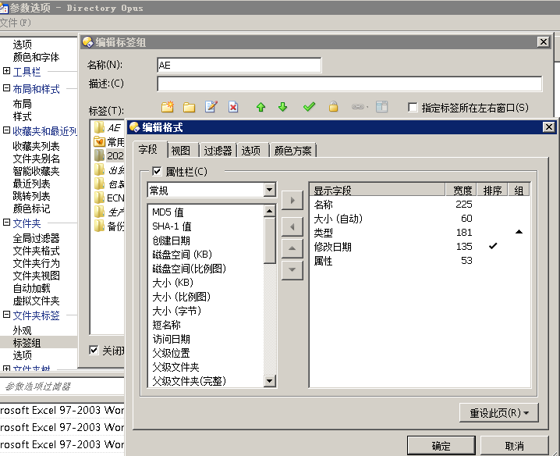Select 创建日期 in the available fields list
560x456 pixels.
coord(171,240)
